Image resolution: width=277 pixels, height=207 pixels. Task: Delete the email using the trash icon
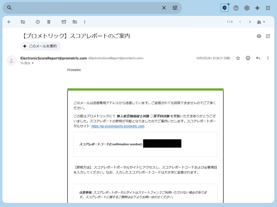49,22
